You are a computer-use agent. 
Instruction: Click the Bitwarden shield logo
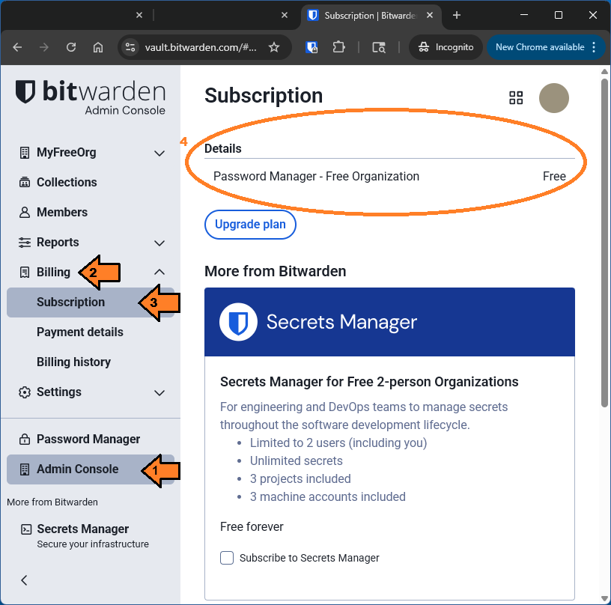point(25,91)
